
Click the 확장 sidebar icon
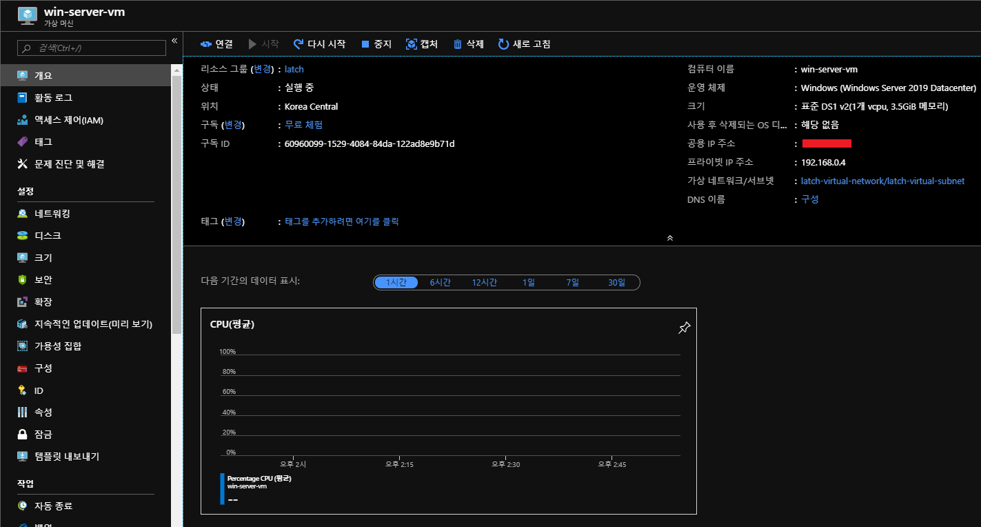(22, 302)
